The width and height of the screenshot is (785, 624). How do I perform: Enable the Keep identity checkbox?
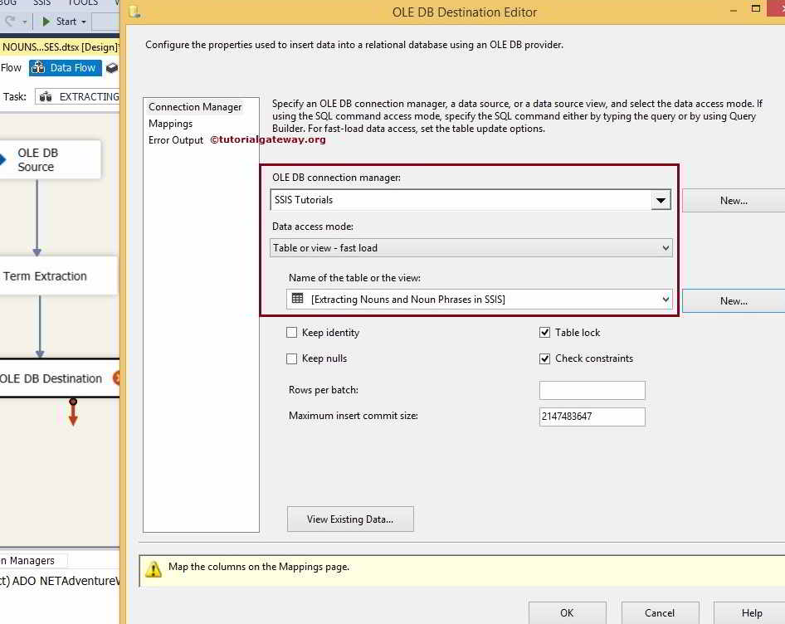292,332
